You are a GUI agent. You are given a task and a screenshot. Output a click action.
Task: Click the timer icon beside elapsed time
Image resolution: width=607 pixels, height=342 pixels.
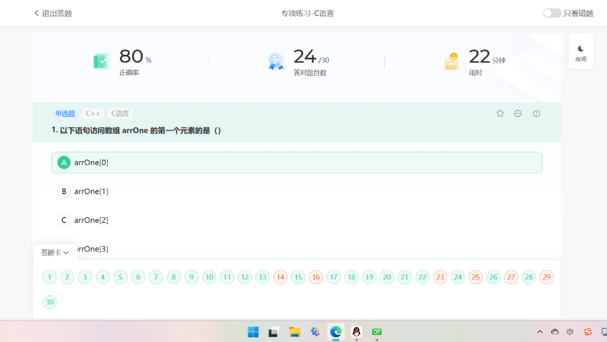click(x=451, y=60)
